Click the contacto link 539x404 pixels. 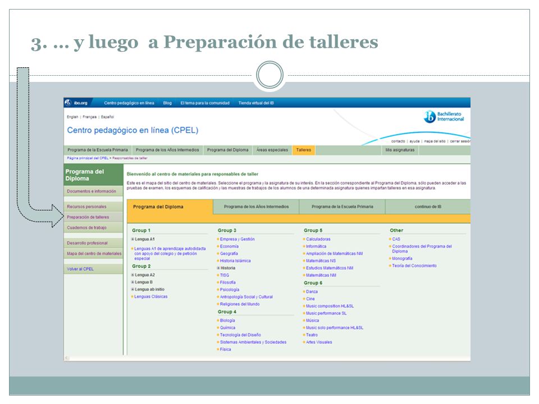coord(398,141)
